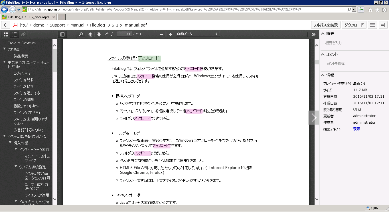Click the zoom magnifier icon in status bar
The width and height of the screenshot is (389, 212).
[368, 208]
